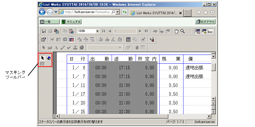The image size is (255, 127).
Task: Click the binoculars search-down icon
Action: (x=167, y=31)
